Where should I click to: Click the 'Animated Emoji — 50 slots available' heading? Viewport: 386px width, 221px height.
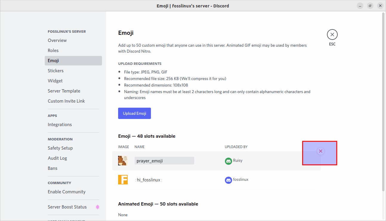click(x=158, y=204)
